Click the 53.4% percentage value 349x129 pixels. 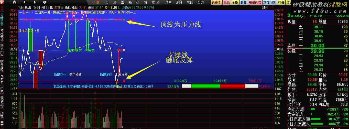[173, 87]
